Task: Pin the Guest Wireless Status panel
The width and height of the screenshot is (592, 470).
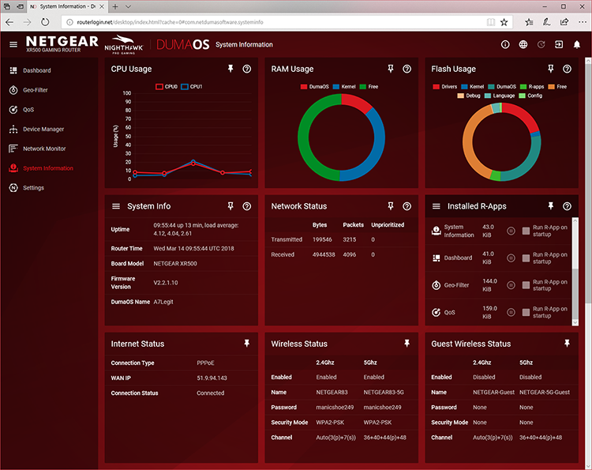Action: 567,344
